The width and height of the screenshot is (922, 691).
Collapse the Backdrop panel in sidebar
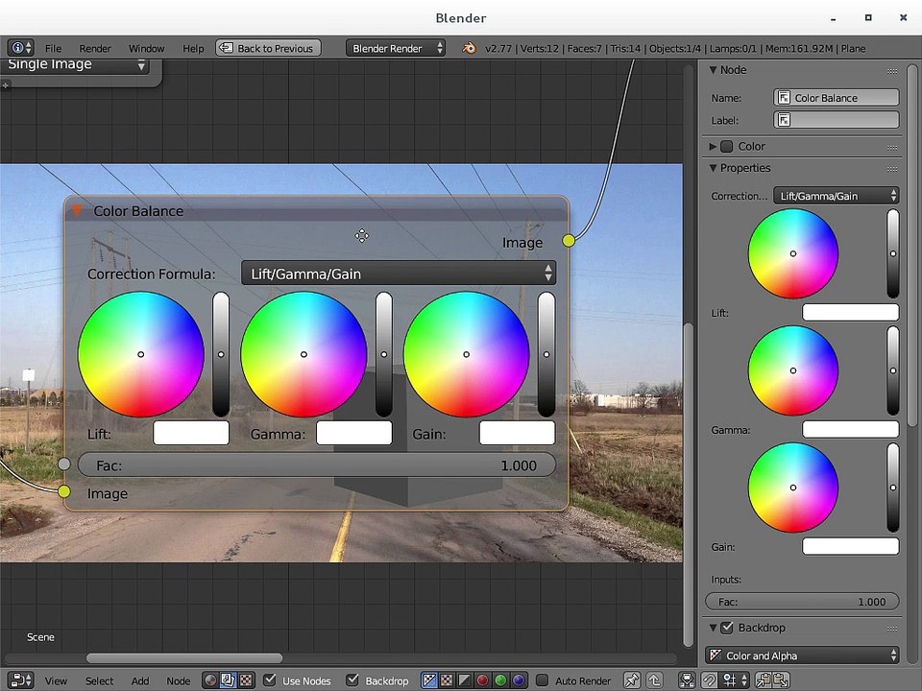point(713,628)
